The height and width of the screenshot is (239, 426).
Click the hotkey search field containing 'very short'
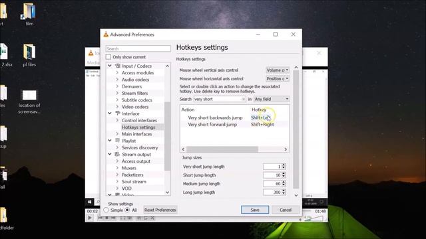pos(220,99)
